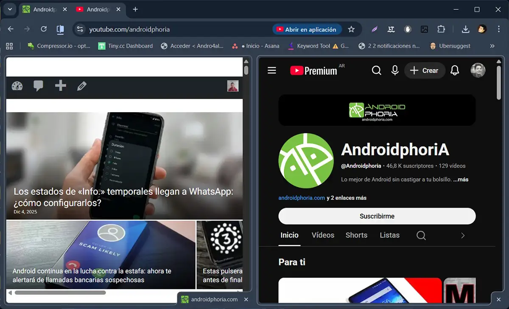
Task: Click the plus New content icon
Action: click(x=60, y=86)
